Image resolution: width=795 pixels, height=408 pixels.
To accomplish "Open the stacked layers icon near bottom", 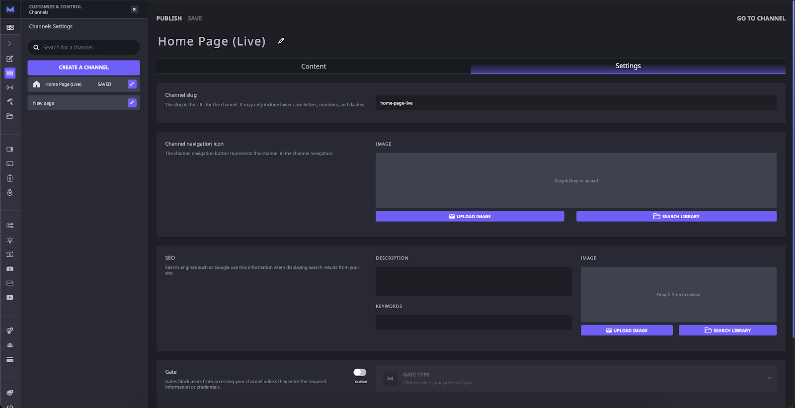I will 10,393.
